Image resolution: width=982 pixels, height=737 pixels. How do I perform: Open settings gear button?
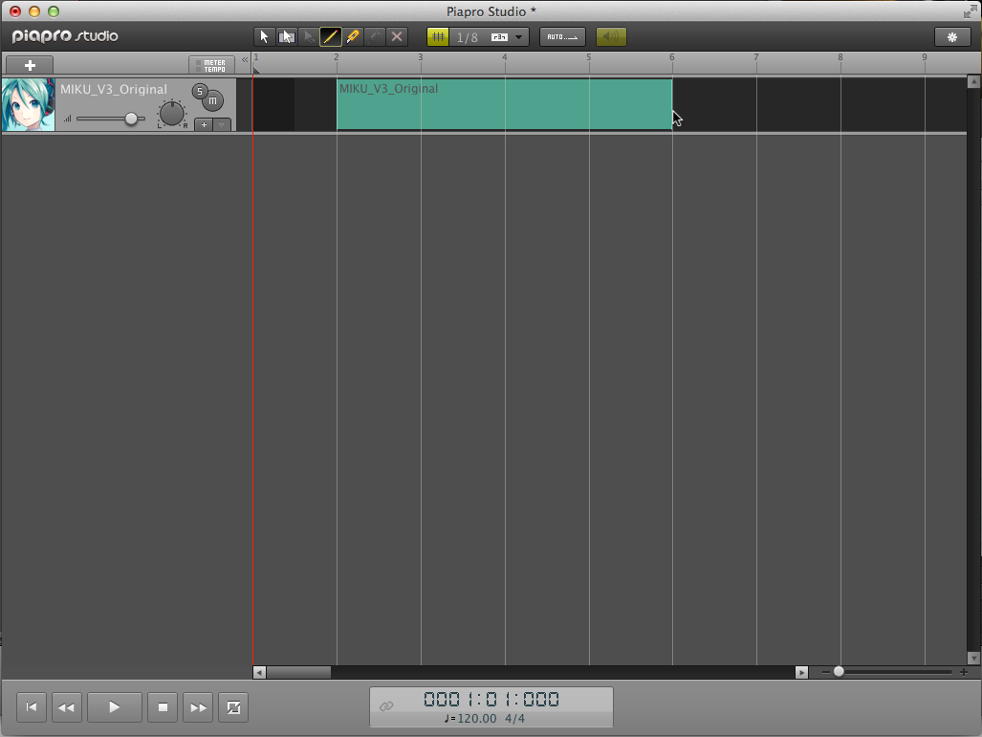click(x=952, y=37)
